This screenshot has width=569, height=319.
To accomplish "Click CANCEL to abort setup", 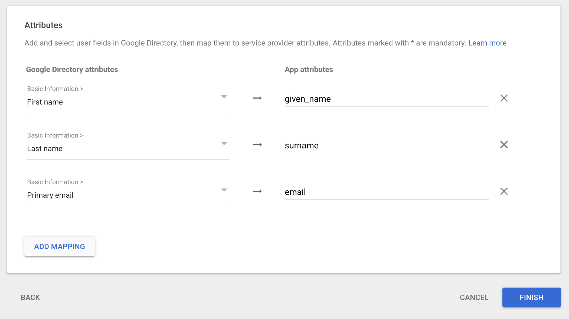I will pyautogui.click(x=474, y=297).
